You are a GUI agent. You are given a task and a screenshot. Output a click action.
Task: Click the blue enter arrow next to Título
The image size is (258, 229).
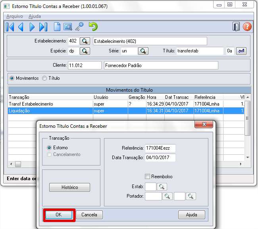point(241,51)
